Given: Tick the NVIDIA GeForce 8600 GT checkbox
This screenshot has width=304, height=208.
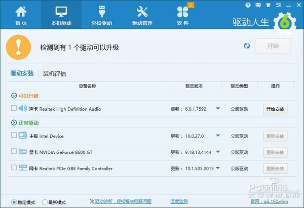Looking at the screenshot, I should pyautogui.click(x=13, y=152).
